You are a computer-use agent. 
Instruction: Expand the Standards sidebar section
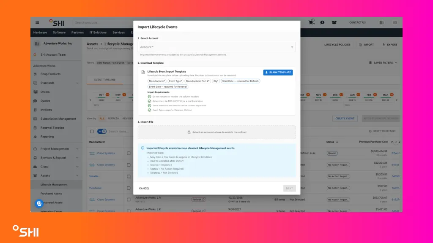click(77, 83)
